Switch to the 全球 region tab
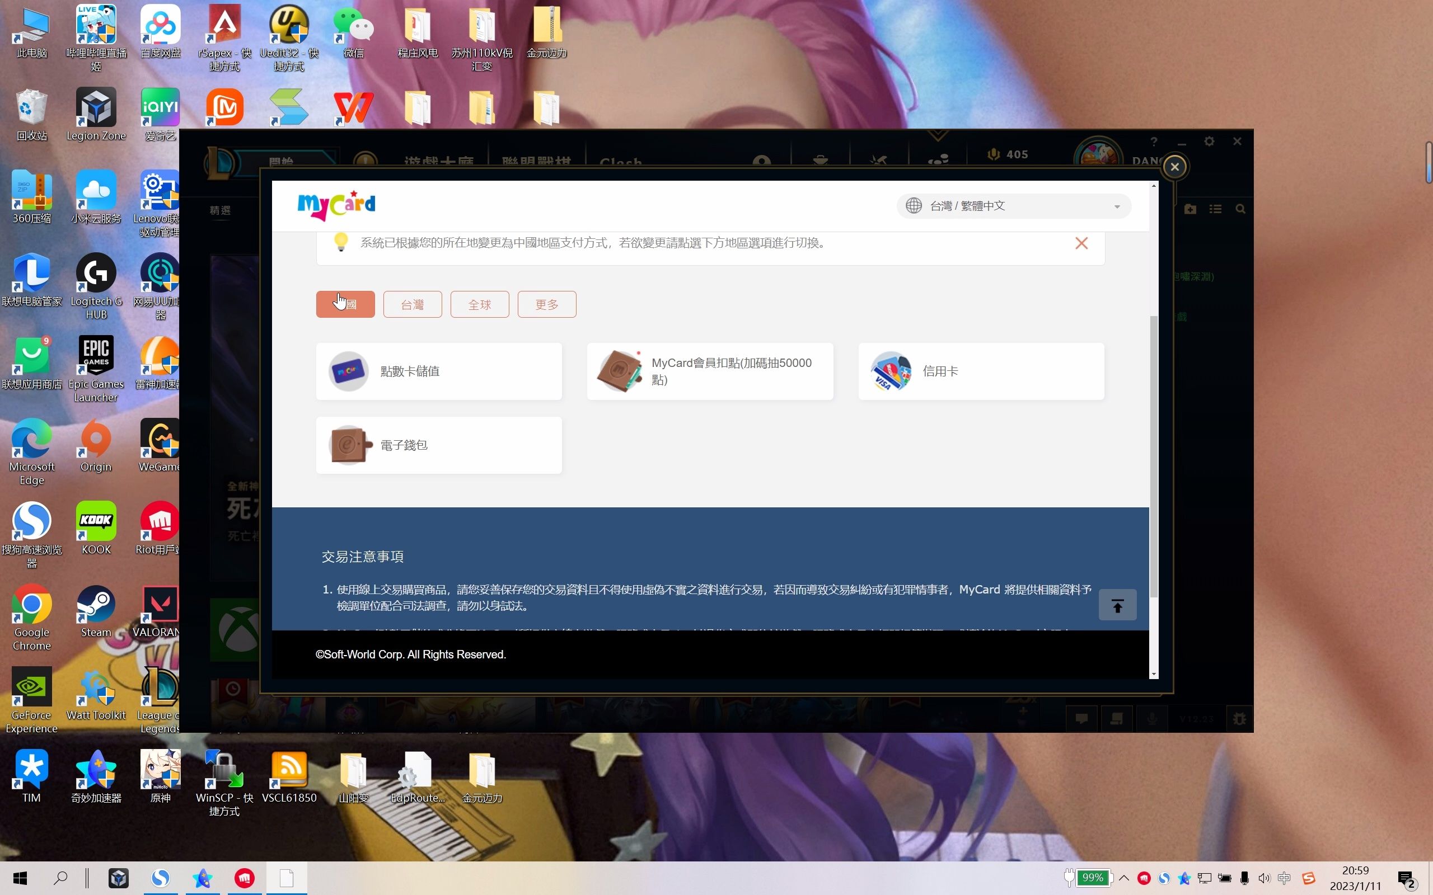The width and height of the screenshot is (1433, 895). (480, 304)
